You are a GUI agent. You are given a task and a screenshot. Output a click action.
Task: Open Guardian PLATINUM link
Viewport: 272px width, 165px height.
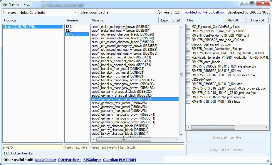[x=120, y=160]
